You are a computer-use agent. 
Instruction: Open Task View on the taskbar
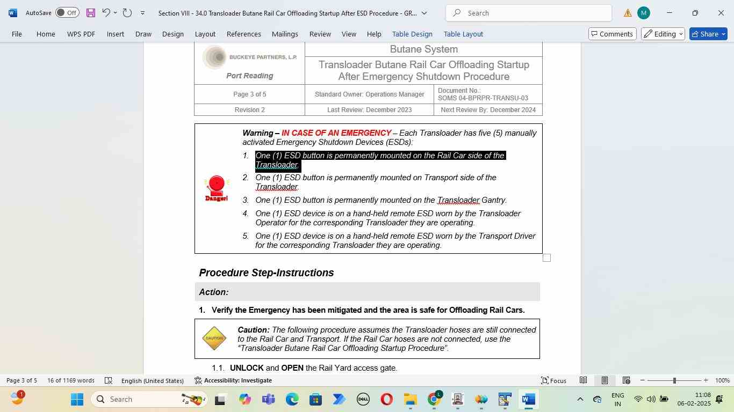(220, 399)
